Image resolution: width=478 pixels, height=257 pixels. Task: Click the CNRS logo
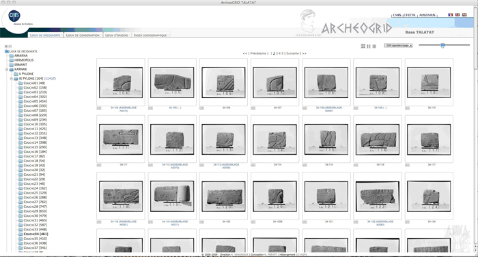pos(14,16)
